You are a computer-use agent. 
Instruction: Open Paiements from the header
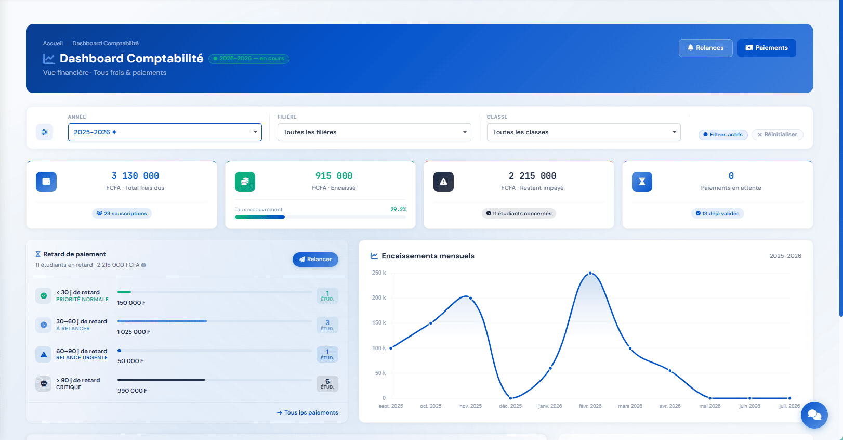click(767, 48)
